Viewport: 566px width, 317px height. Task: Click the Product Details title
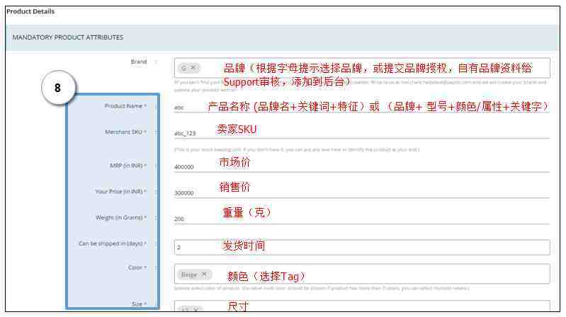tap(30, 11)
